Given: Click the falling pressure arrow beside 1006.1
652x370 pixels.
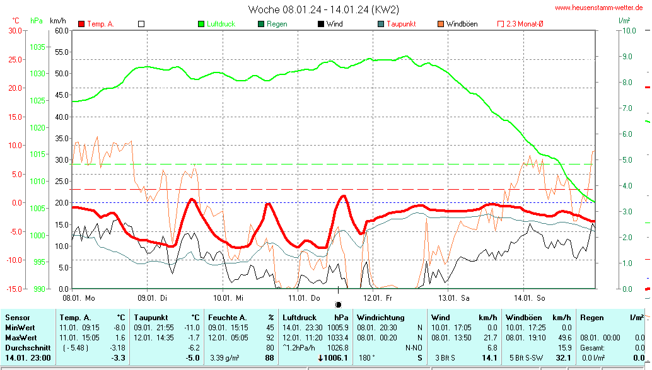Looking at the screenshot, I should (320, 358).
